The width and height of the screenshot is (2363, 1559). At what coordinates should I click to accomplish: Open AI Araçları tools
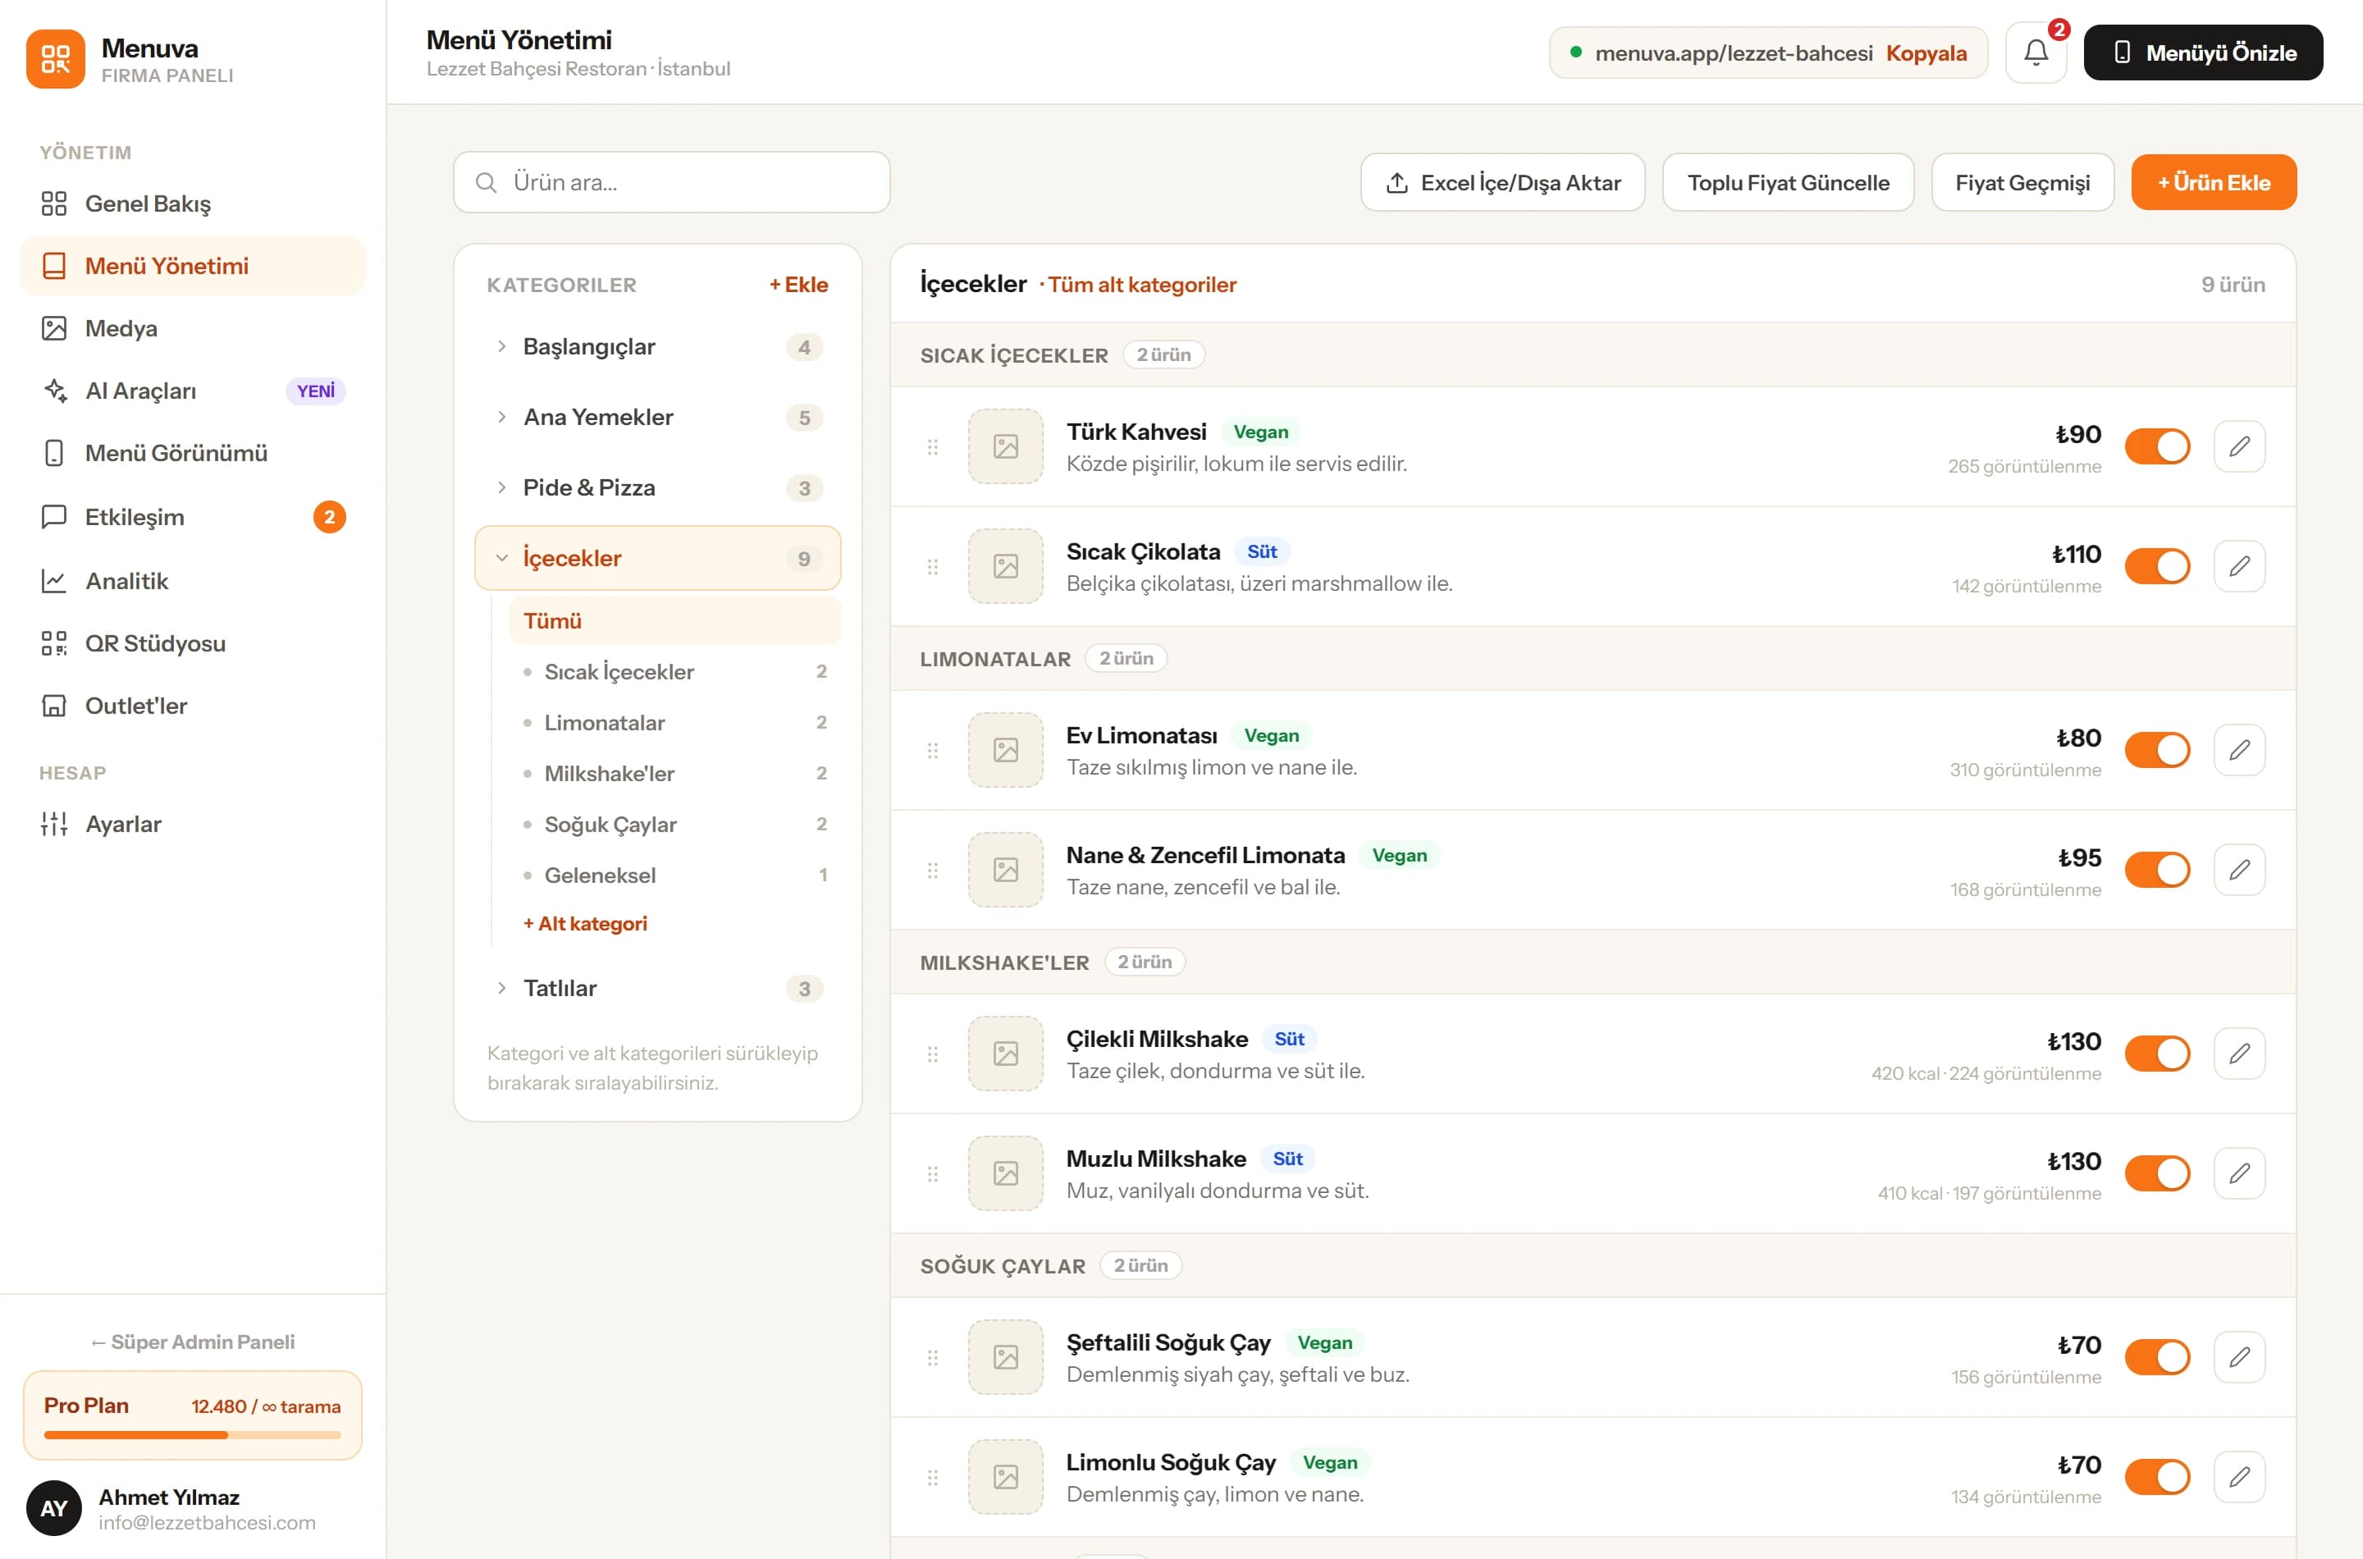[193, 391]
